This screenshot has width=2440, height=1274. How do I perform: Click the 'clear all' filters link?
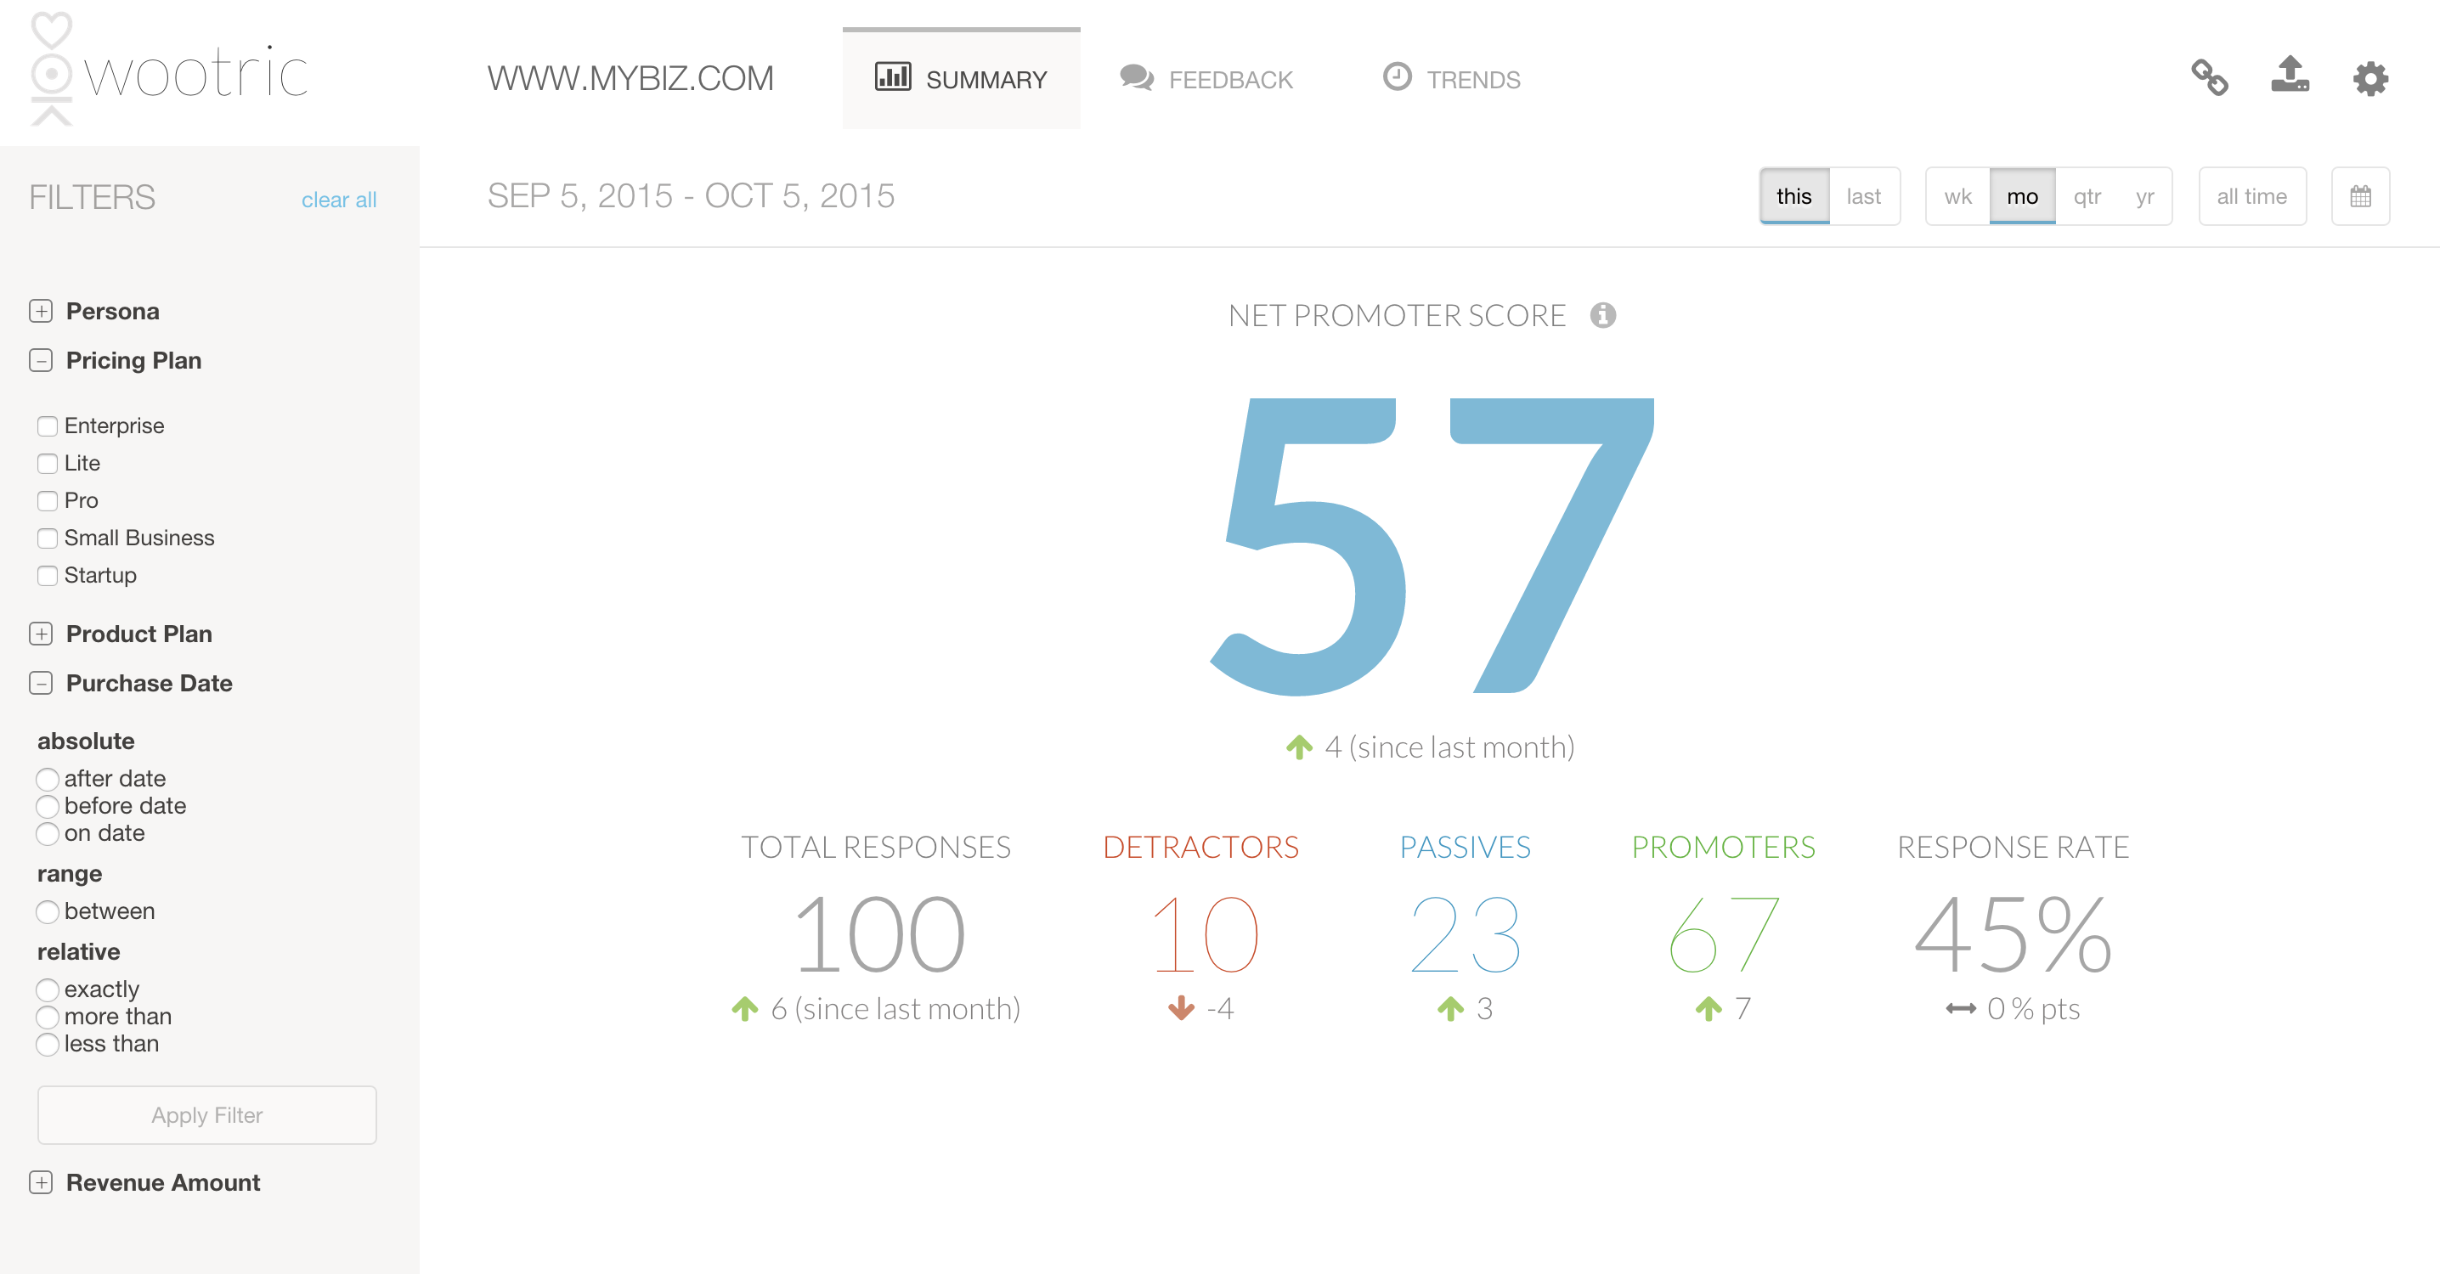pos(338,200)
